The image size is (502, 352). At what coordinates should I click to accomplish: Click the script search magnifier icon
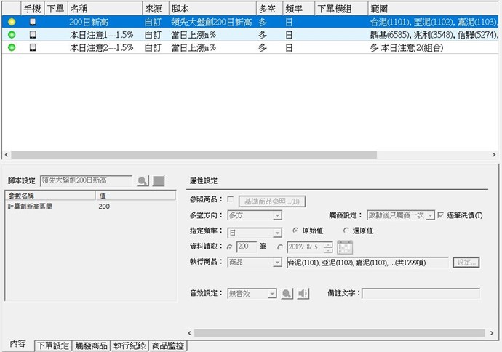coord(143,180)
